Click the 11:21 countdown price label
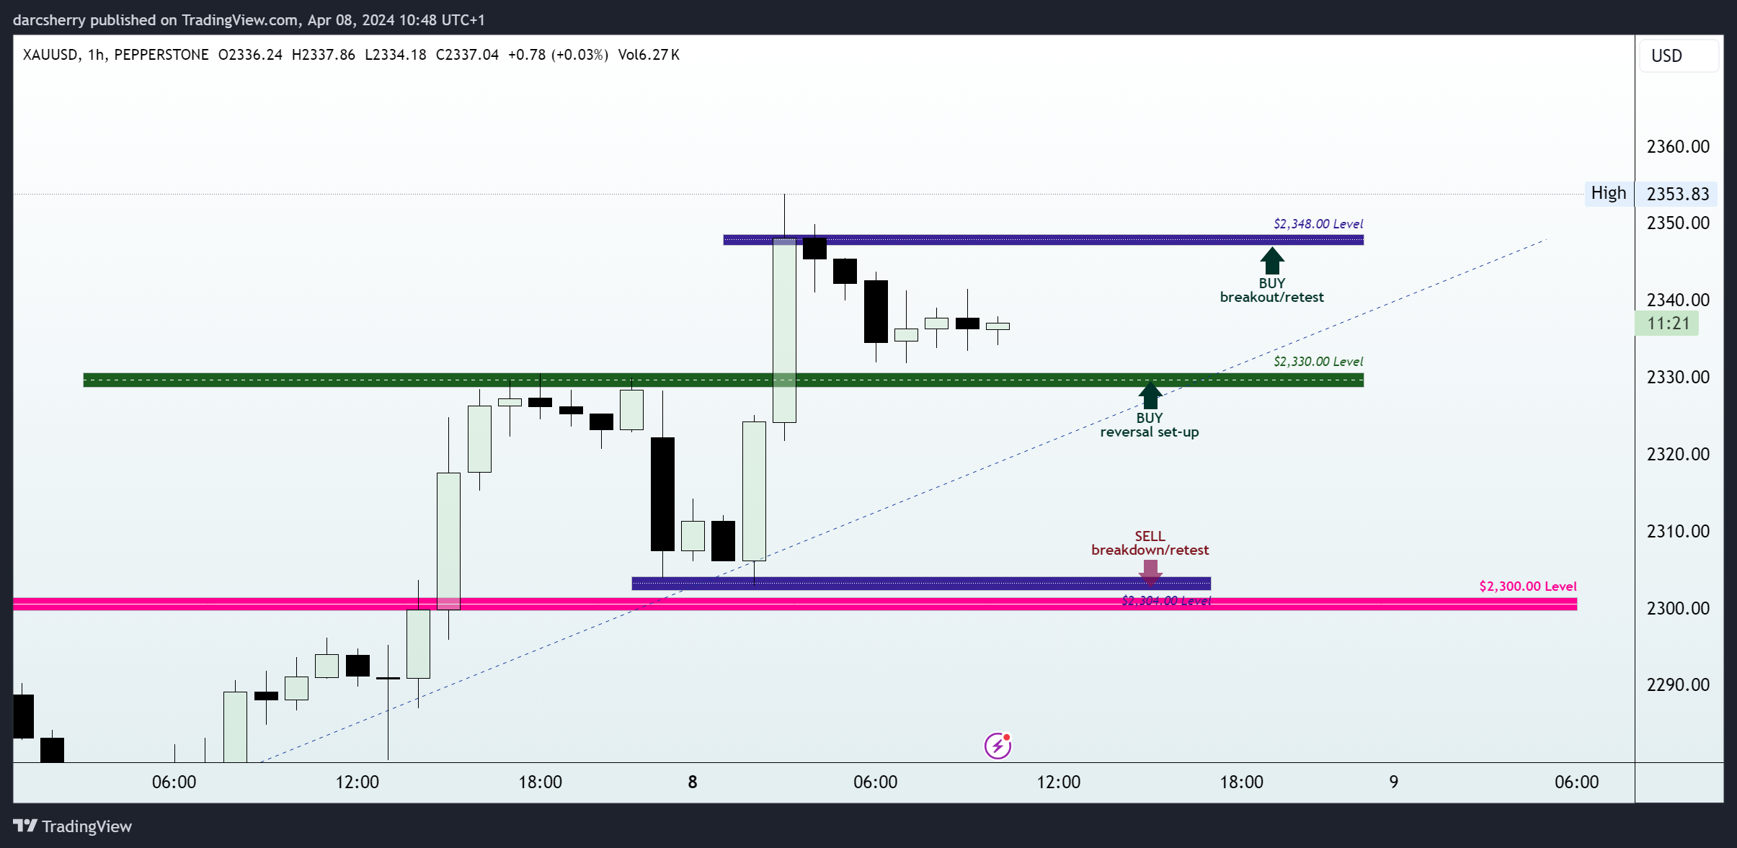This screenshot has width=1737, height=848. click(x=1667, y=323)
